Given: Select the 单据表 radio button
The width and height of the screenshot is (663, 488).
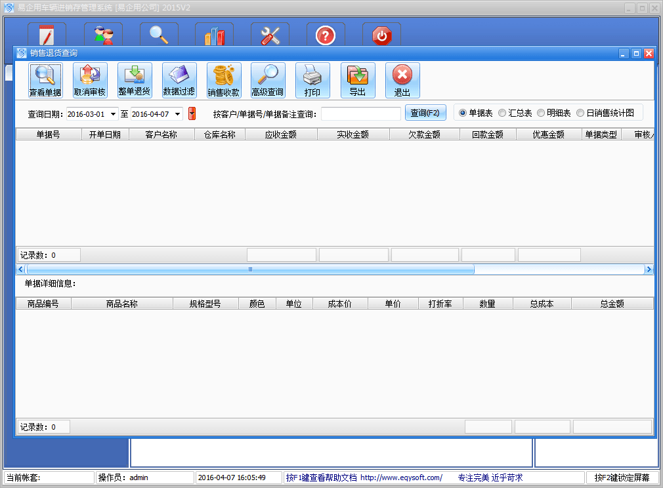Looking at the screenshot, I should pyautogui.click(x=463, y=113).
